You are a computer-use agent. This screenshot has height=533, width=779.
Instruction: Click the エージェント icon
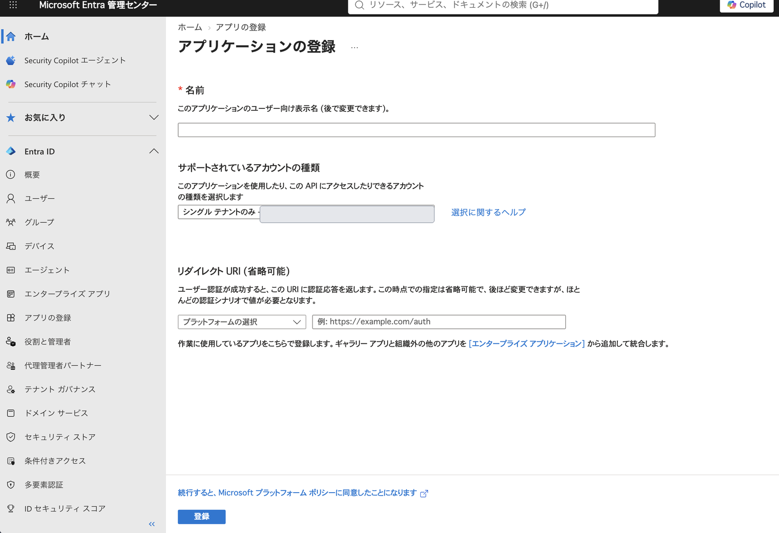(x=11, y=270)
